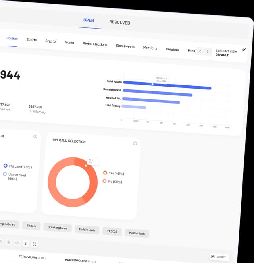Screen dimensions: 254x263
Task: Select the Sports category tab
Action: (31, 40)
